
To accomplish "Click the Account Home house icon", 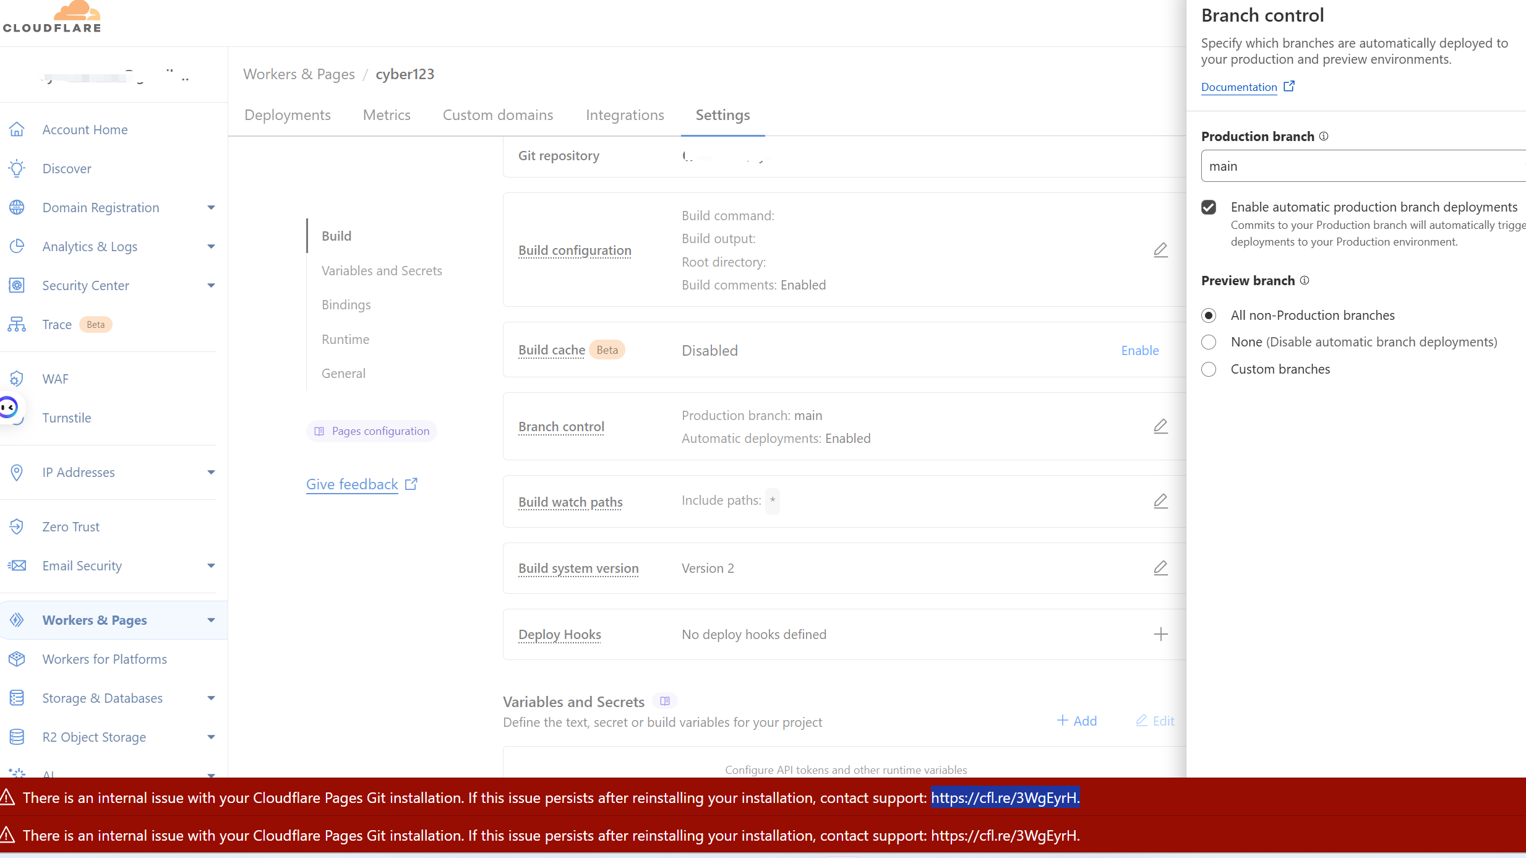I will pyautogui.click(x=17, y=129).
